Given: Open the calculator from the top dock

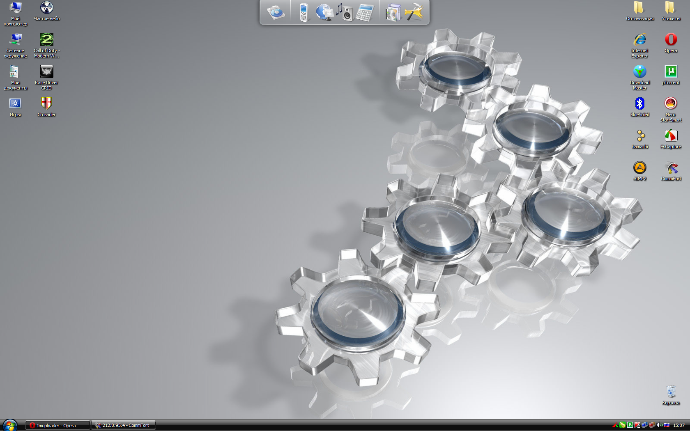Looking at the screenshot, I should tap(365, 12).
